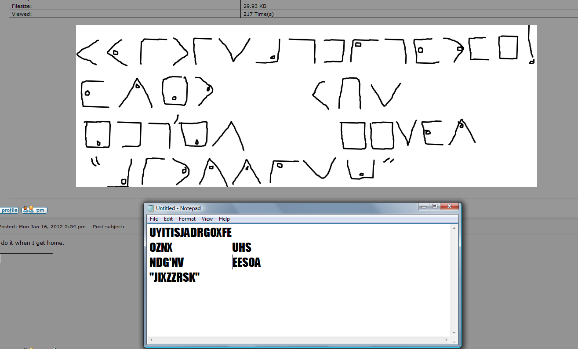The width and height of the screenshot is (578, 349).
Task: Click the maximize icon on the Notepad window
Action: coord(434,206)
